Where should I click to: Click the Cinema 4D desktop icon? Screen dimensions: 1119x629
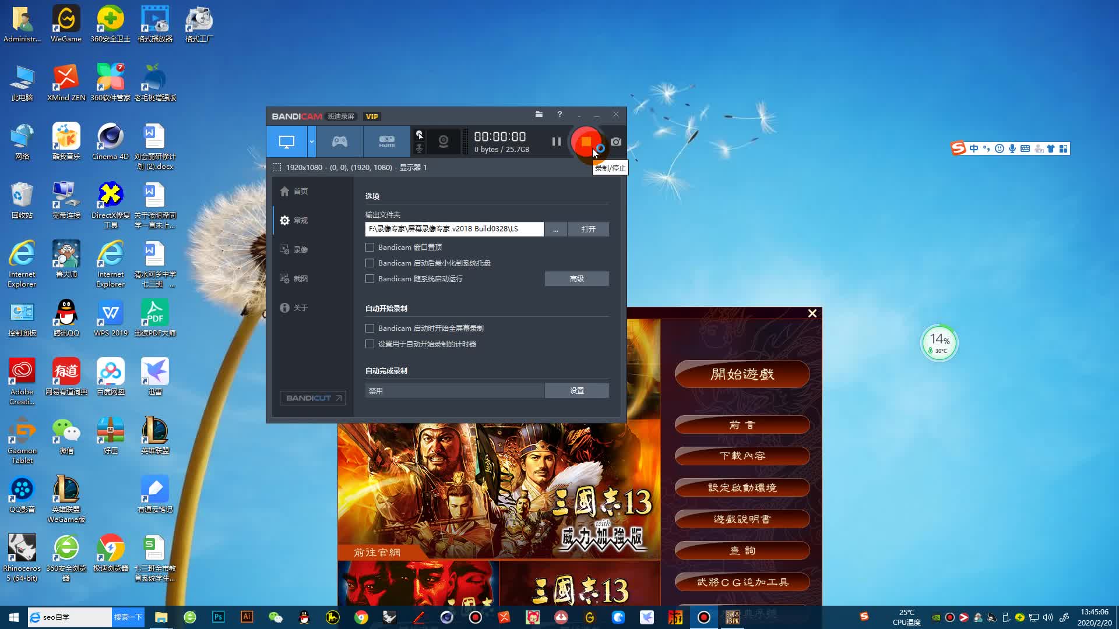click(110, 142)
